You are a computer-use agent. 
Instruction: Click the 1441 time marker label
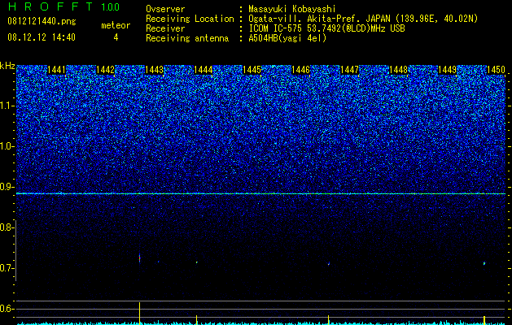click(56, 70)
